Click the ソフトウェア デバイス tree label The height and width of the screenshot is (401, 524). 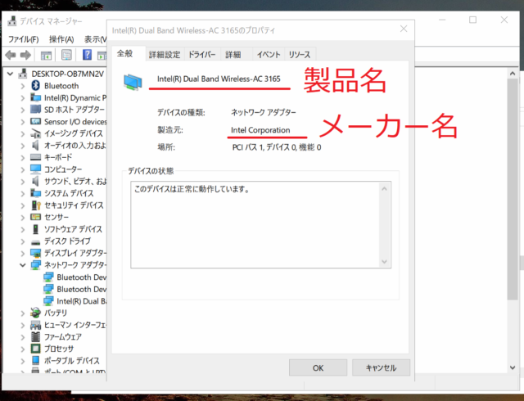[73, 229]
